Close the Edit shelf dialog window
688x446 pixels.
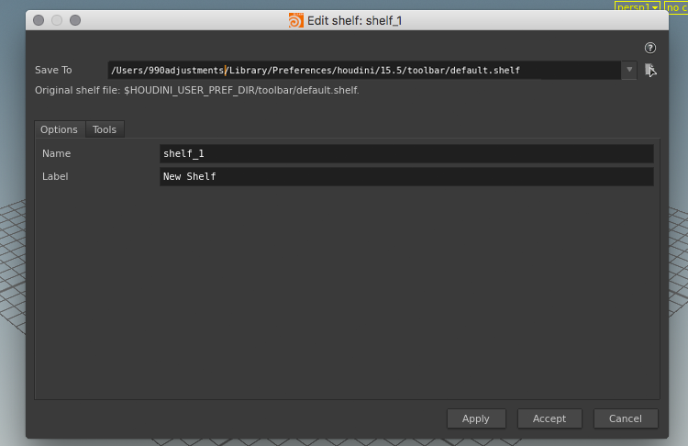[39, 20]
